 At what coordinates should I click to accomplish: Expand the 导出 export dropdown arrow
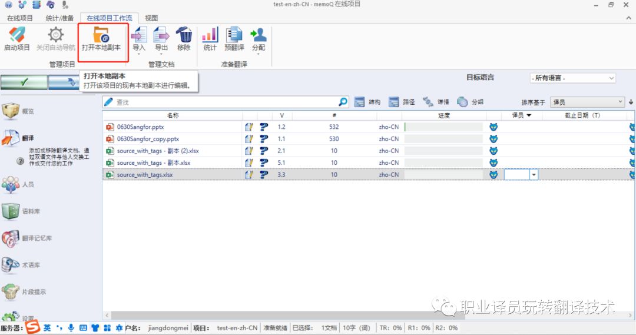[x=161, y=54]
